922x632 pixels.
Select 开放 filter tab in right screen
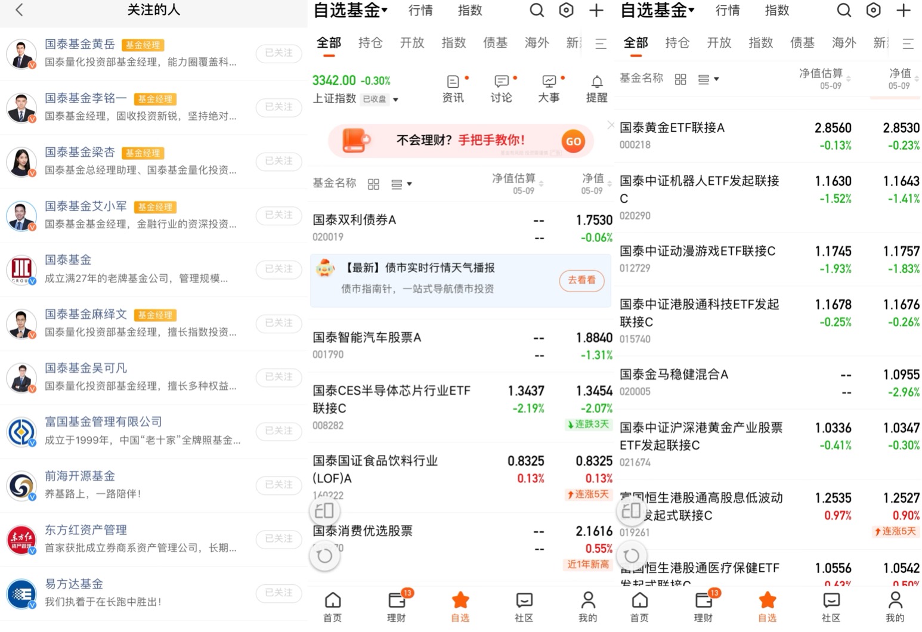(x=719, y=43)
